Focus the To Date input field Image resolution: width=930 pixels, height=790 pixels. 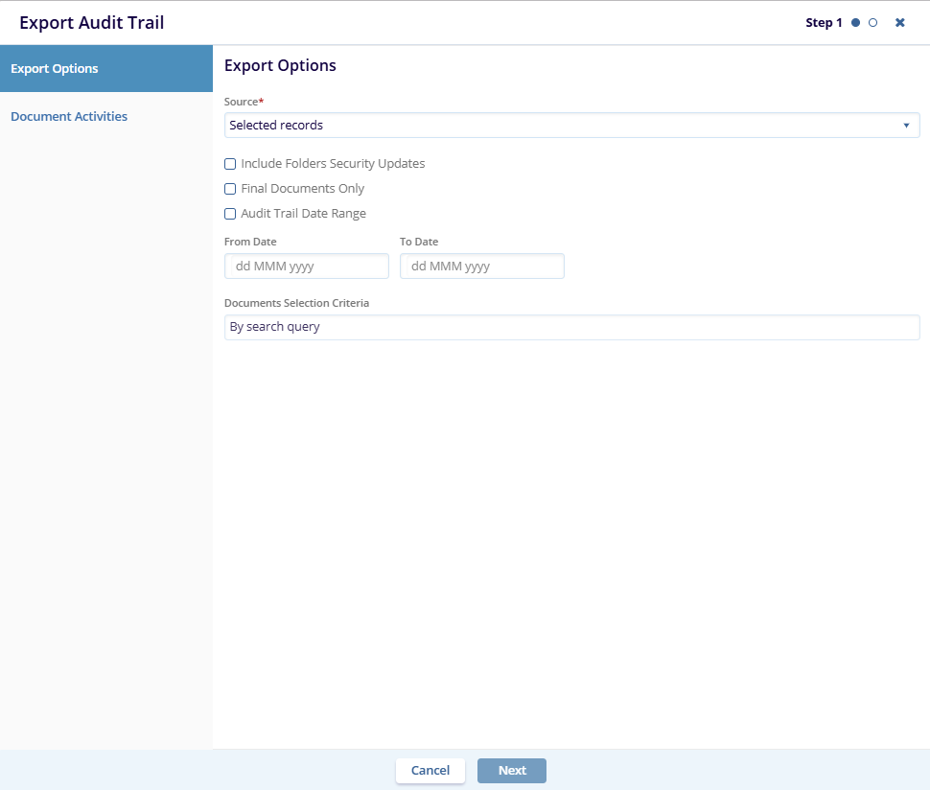482,267
